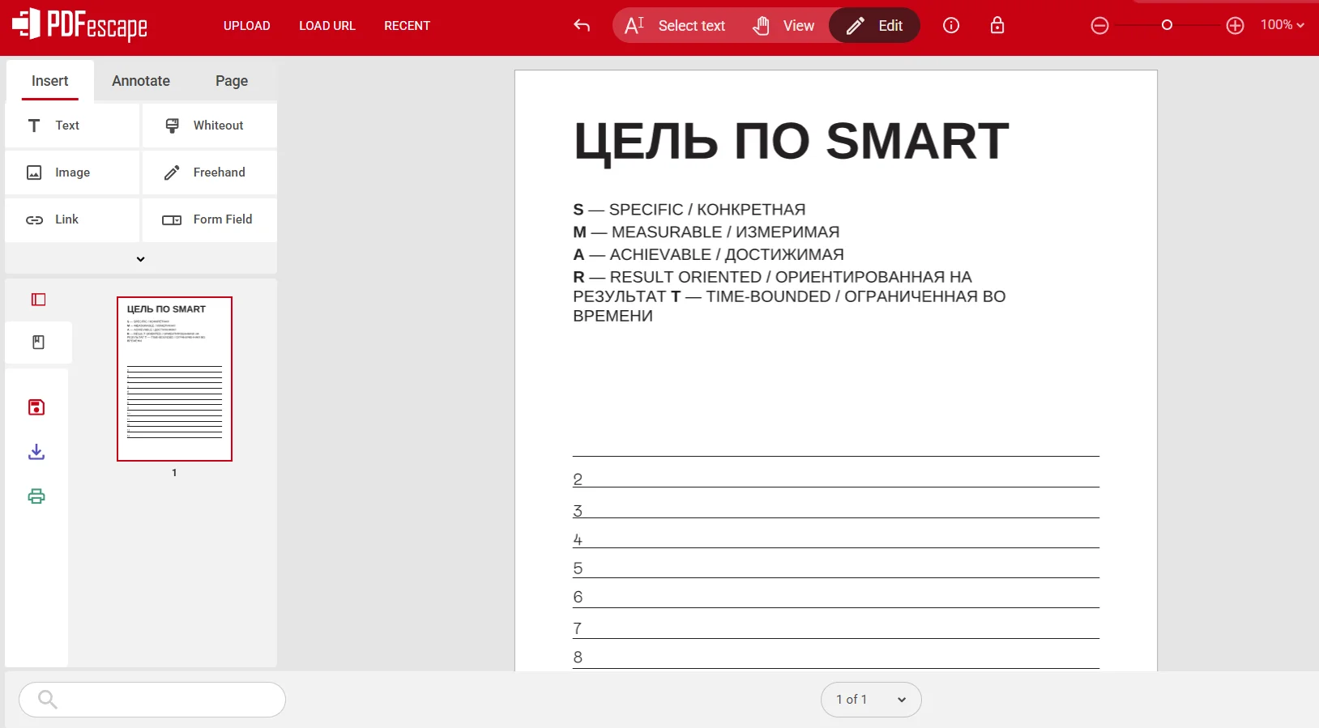
Task: Open the 100% zoom level dropdown
Action: coord(1282,25)
